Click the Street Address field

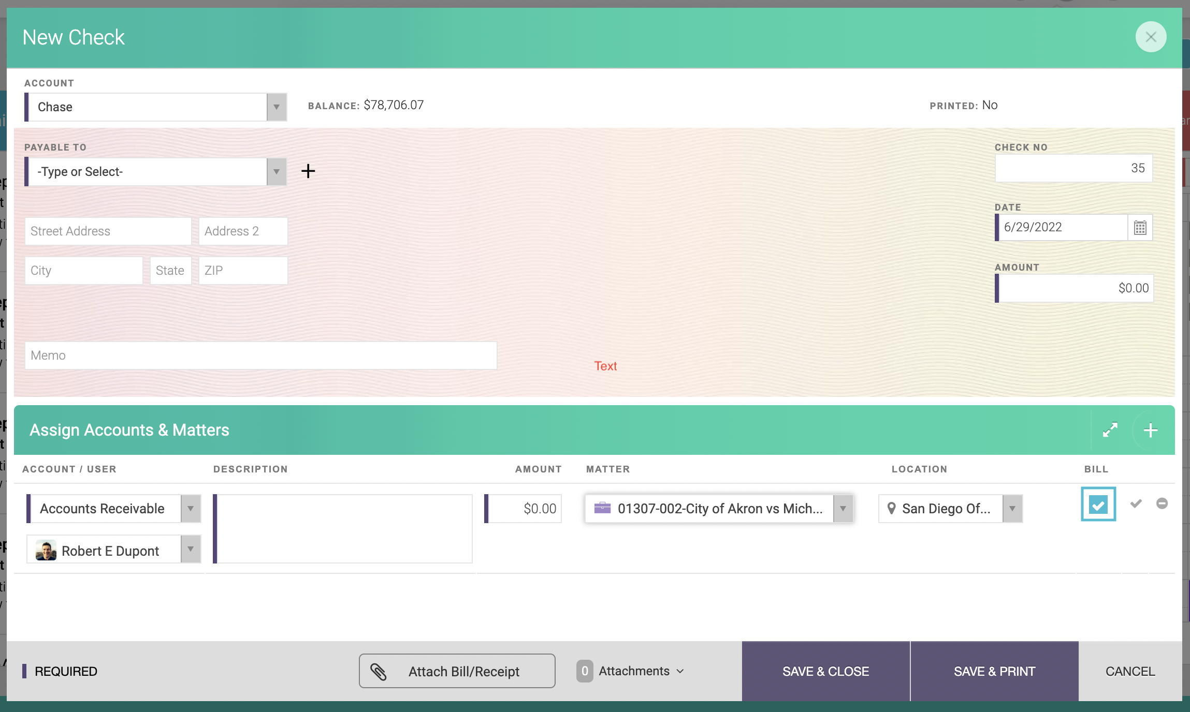pos(108,231)
